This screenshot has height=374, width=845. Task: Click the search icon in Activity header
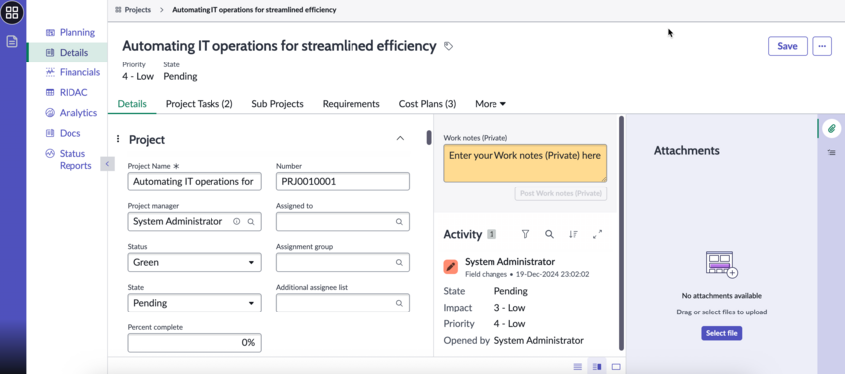(x=549, y=234)
